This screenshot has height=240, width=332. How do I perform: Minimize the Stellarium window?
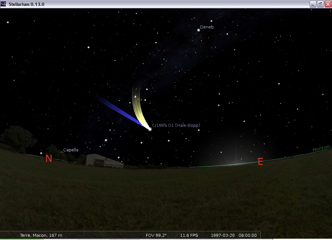313,4
